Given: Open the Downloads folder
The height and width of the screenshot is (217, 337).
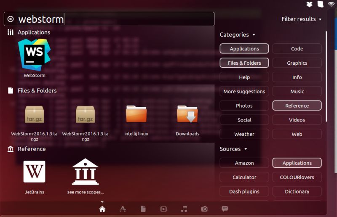Looking at the screenshot, I should point(187,114).
